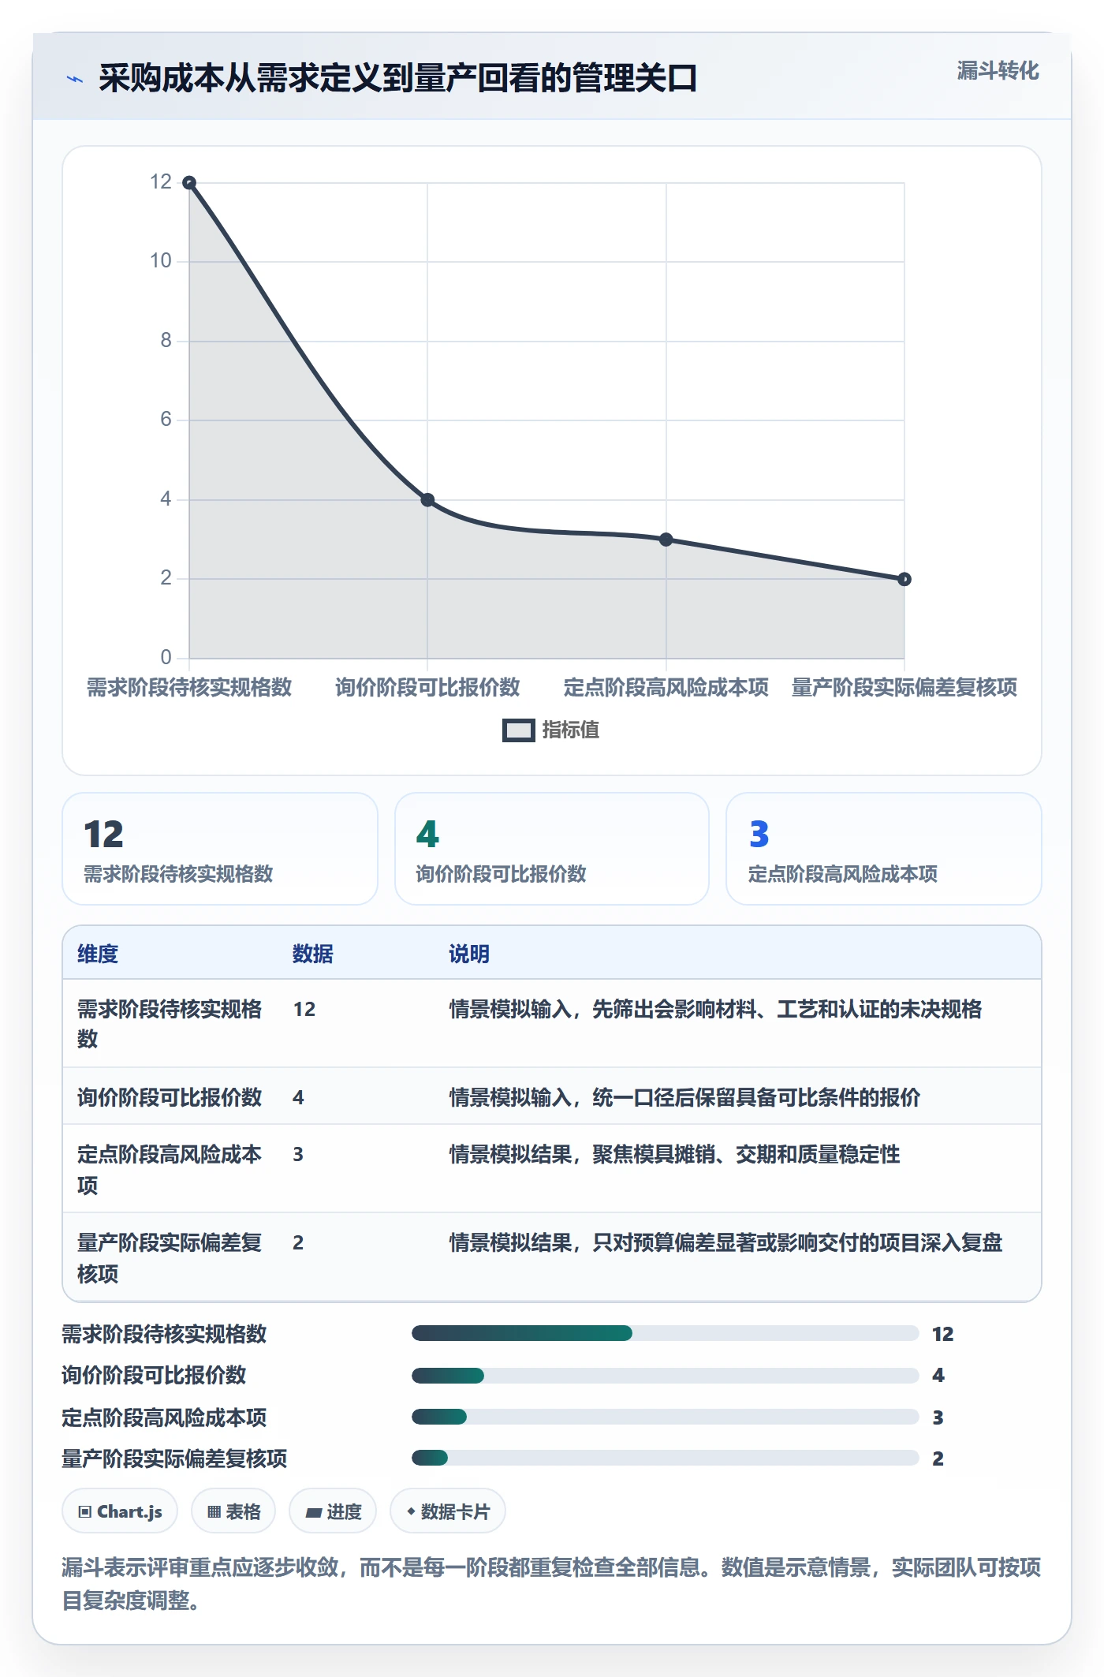Click the progress bar for 询价阶段可比报价数

tap(666, 1376)
